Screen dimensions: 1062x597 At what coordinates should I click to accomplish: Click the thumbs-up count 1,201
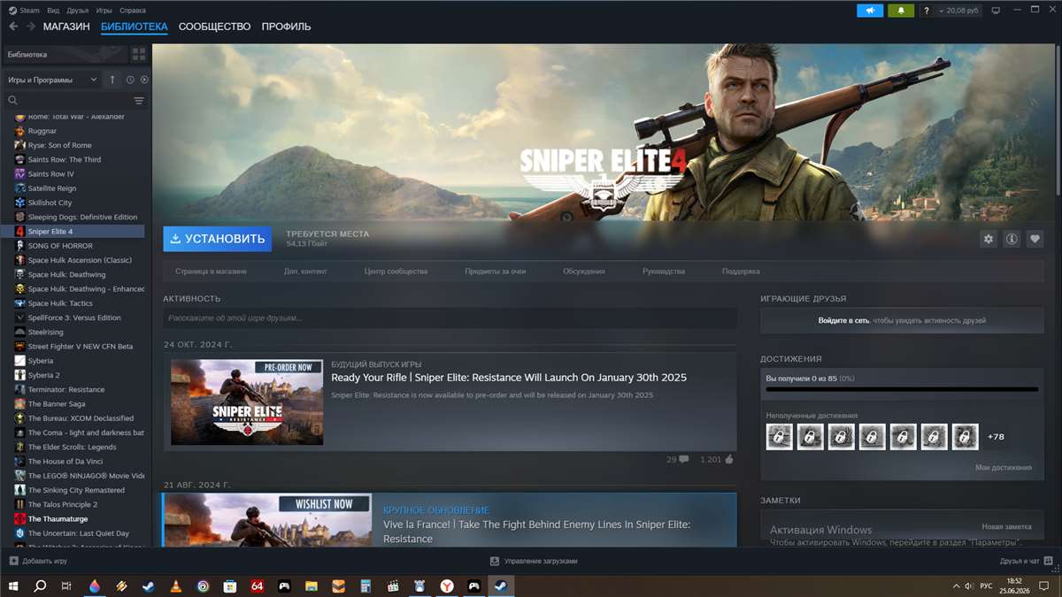pyautogui.click(x=717, y=460)
